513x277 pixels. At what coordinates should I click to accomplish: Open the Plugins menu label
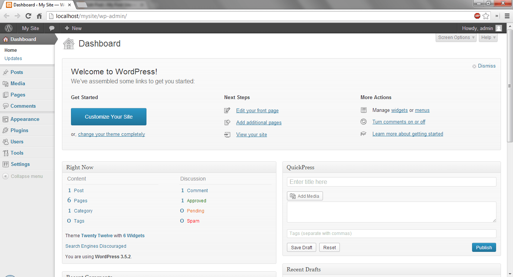[x=20, y=130]
